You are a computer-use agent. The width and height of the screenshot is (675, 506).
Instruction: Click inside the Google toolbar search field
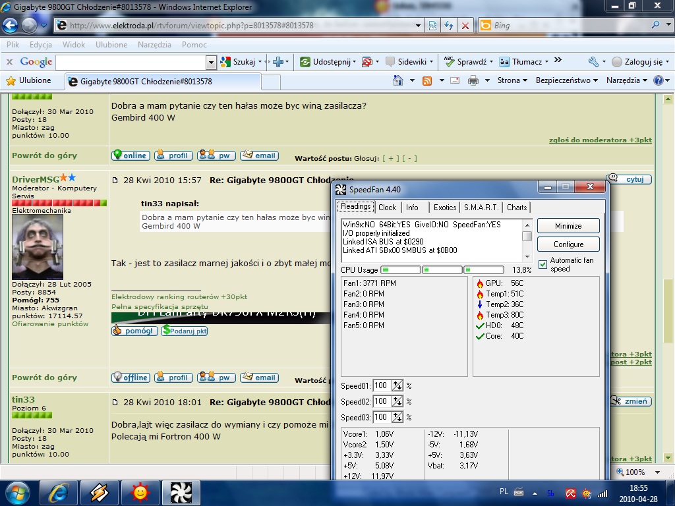[131, 63]
